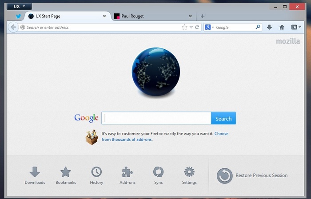Image resolution: width=311 pixels, height=199 pixels.
Task: Click the Google logo on start page
Action: click(86, 118)
